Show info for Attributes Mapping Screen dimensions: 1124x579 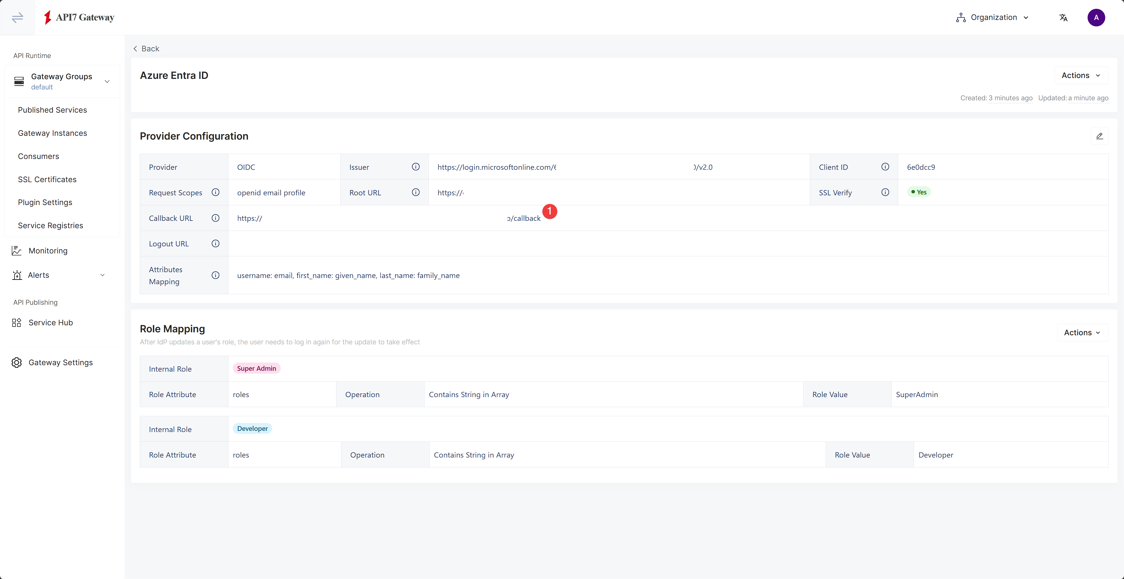(215, 275)
